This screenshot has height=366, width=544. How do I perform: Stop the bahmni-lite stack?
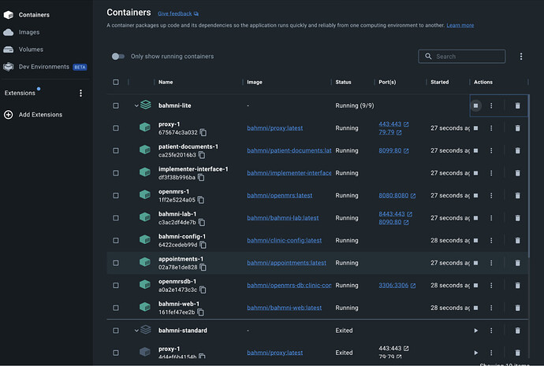point(475,105)
